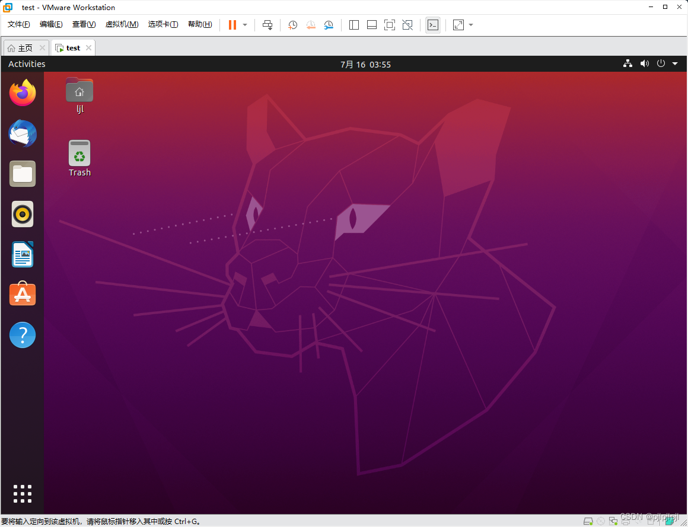
Task: Open the Ubuntu Activities overview
Action: point(27,64)
